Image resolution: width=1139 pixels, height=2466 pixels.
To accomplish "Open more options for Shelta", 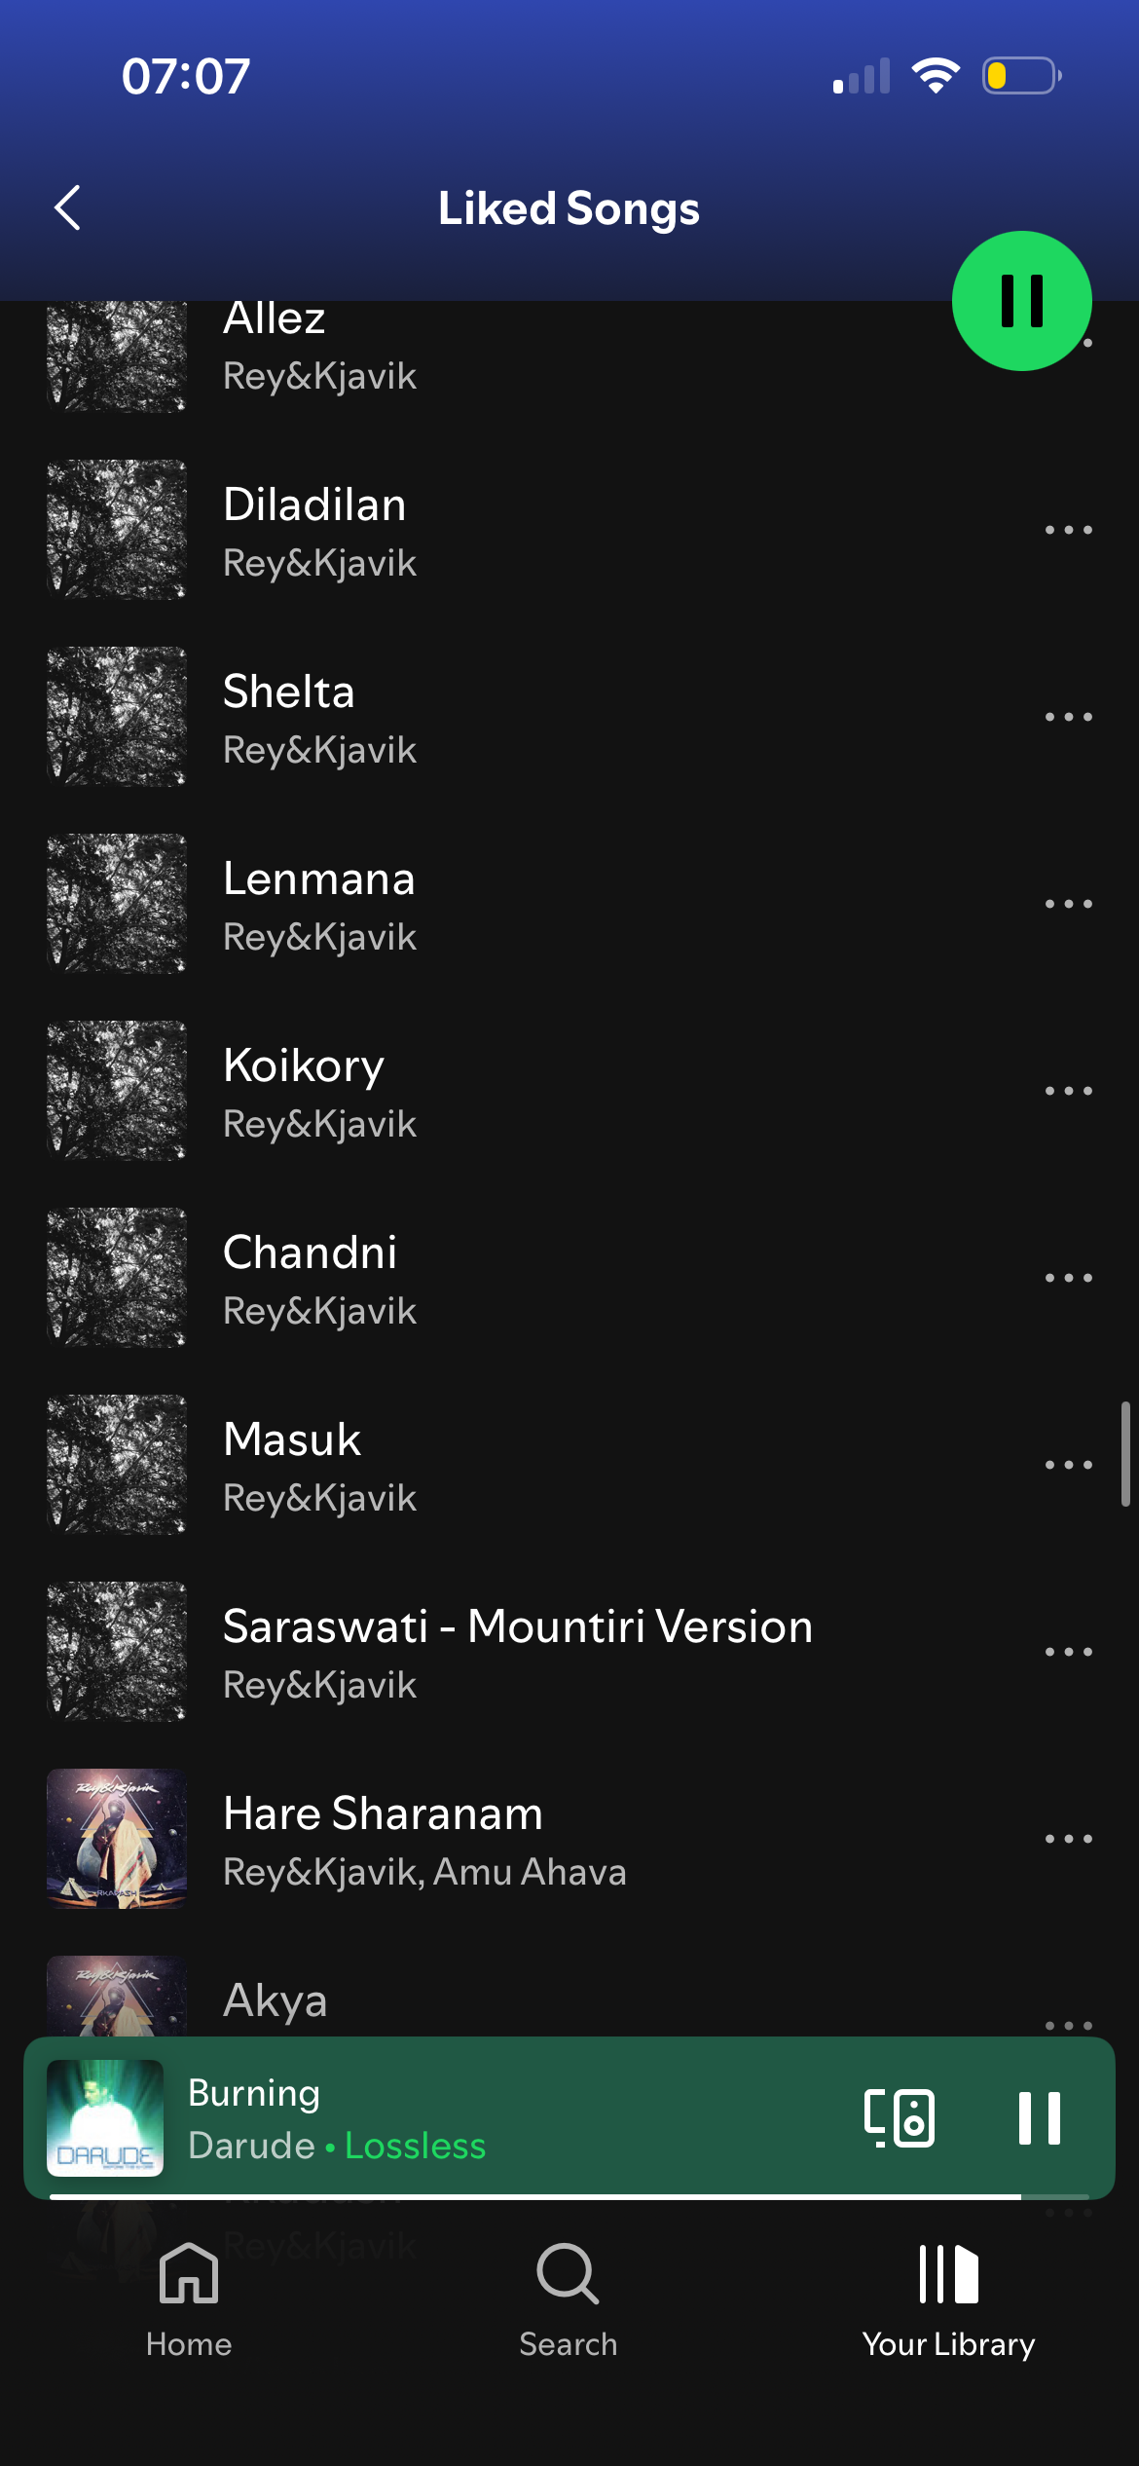I will [1069, 717].
